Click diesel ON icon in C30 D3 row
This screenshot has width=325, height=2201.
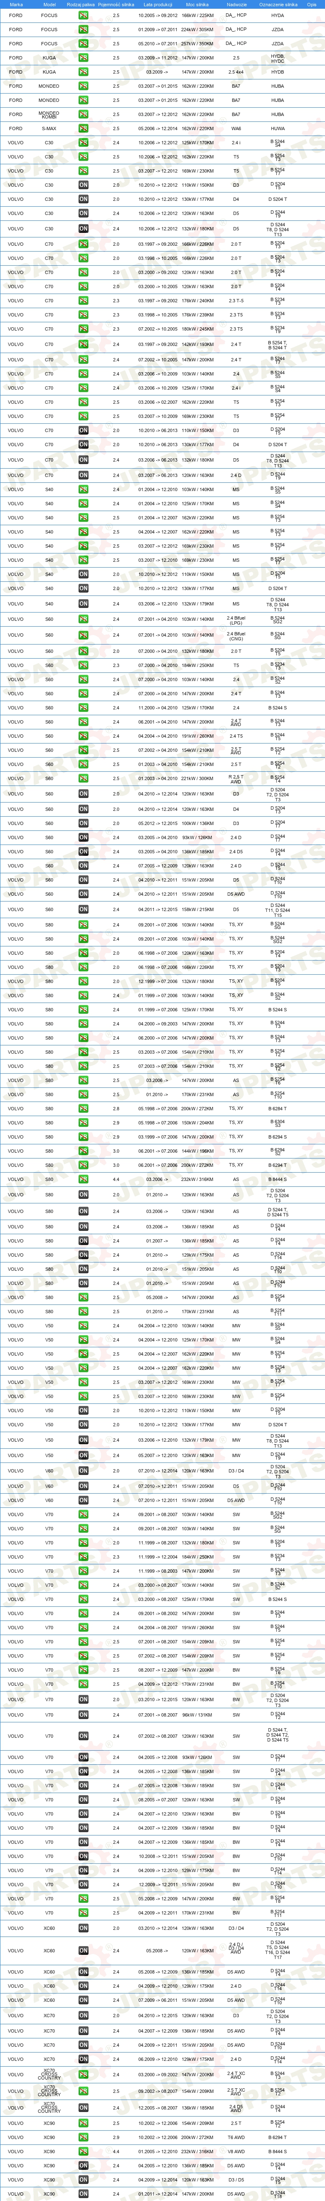[83, 185]
